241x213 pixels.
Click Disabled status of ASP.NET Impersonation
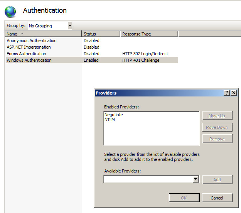pos(91,47)
